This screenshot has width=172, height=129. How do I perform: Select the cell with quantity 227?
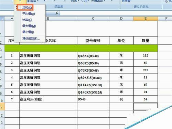tap(146, 70)
